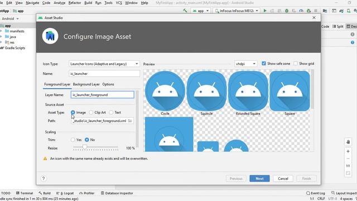
Task: Click the 1:1 actual size zoom icon
Action: pyautogui.click(x=348, y=166)
